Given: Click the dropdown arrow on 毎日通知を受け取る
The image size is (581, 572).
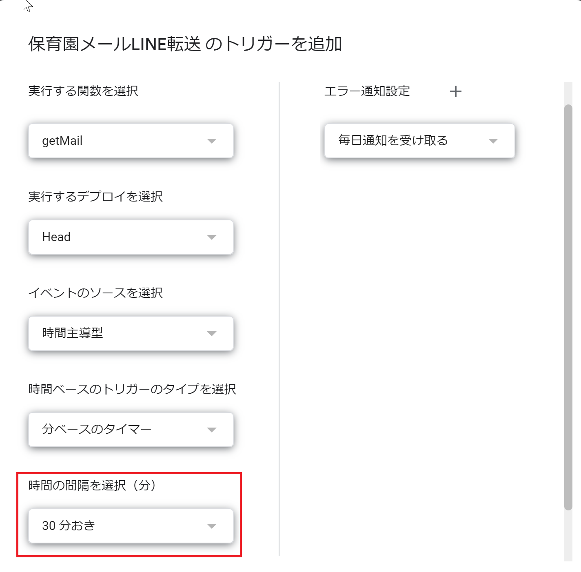Looking at the screenshot, I should click(494, 141).
